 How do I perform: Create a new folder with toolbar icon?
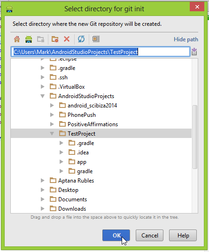[55, 39]
